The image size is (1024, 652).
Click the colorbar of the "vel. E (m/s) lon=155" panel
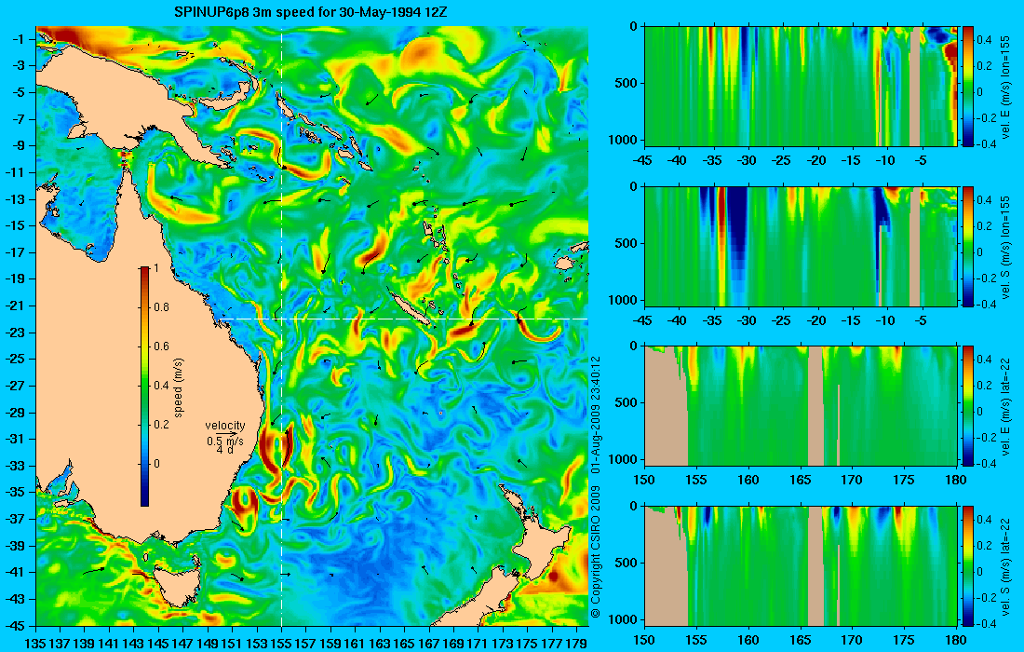click(968, 87)
